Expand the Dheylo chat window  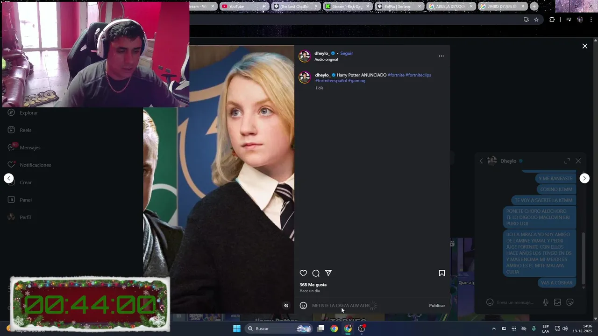pos(567,161)
